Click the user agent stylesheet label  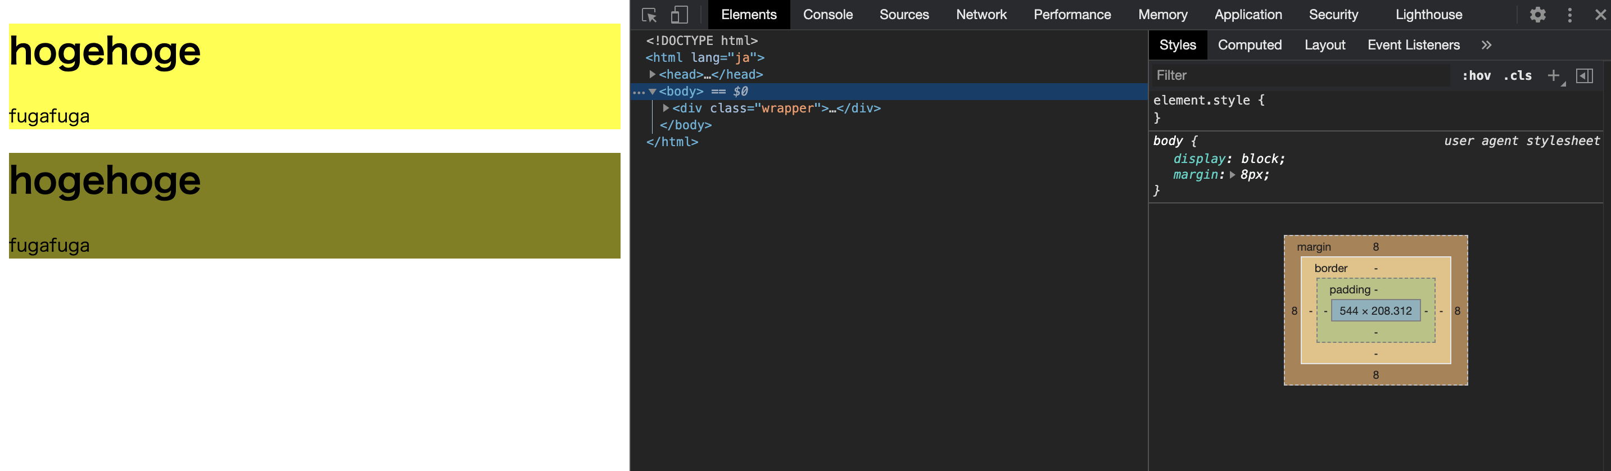point(1522,141)
